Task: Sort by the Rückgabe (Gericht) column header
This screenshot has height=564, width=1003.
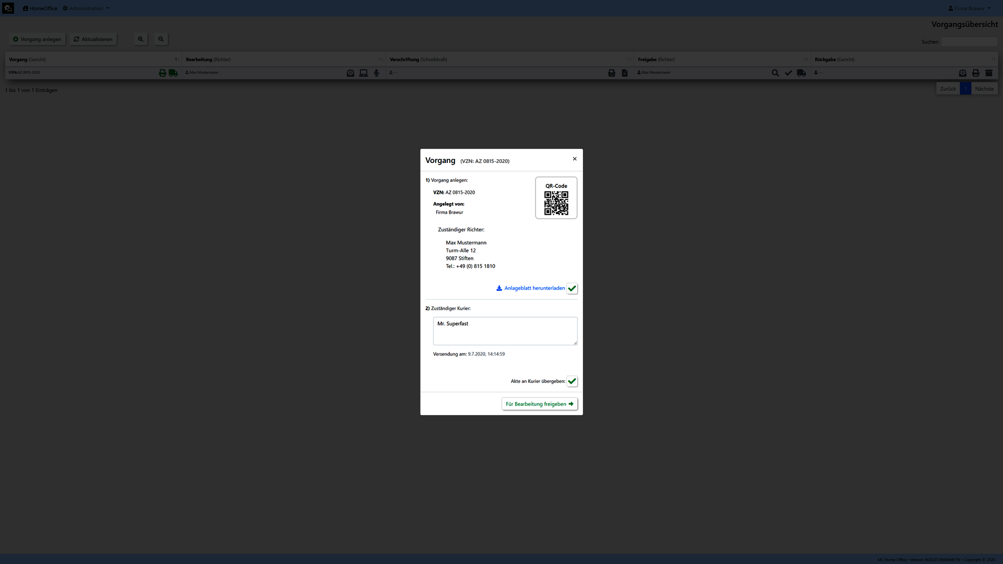Action: (x=905, y=60)
